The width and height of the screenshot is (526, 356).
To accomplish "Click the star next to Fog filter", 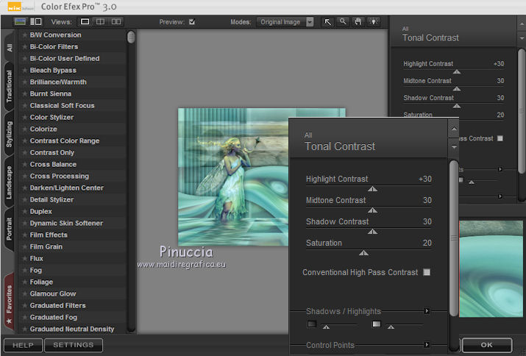I will point(24,270).
